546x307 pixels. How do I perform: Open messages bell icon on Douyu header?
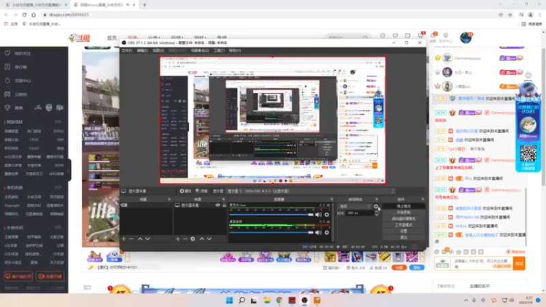coord(433,35)
